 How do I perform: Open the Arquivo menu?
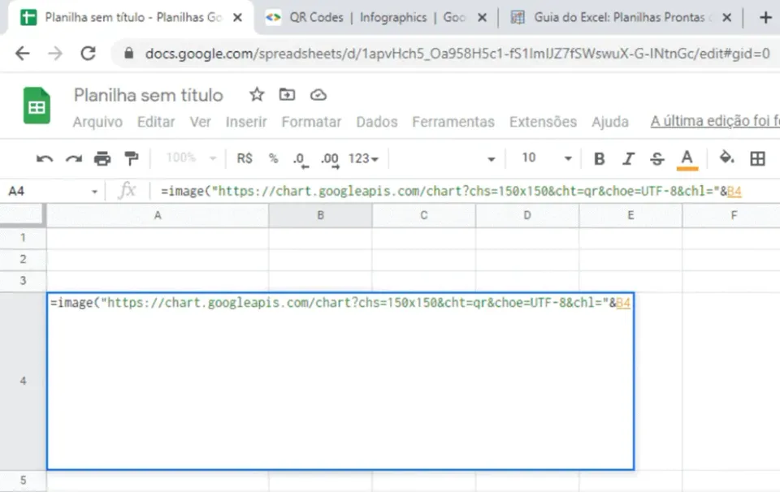pyautogui.click(x=97, y=122)
